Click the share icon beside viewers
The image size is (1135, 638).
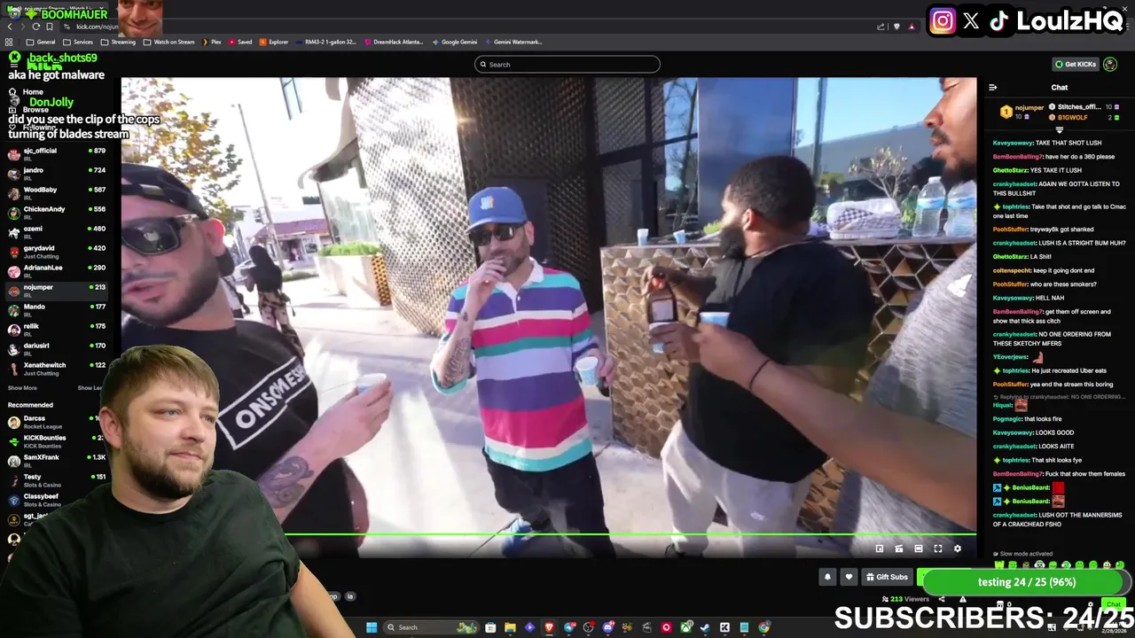942,599
